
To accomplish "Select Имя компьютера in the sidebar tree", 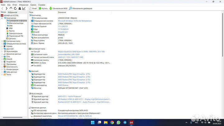I will click(x=15, y=23).
